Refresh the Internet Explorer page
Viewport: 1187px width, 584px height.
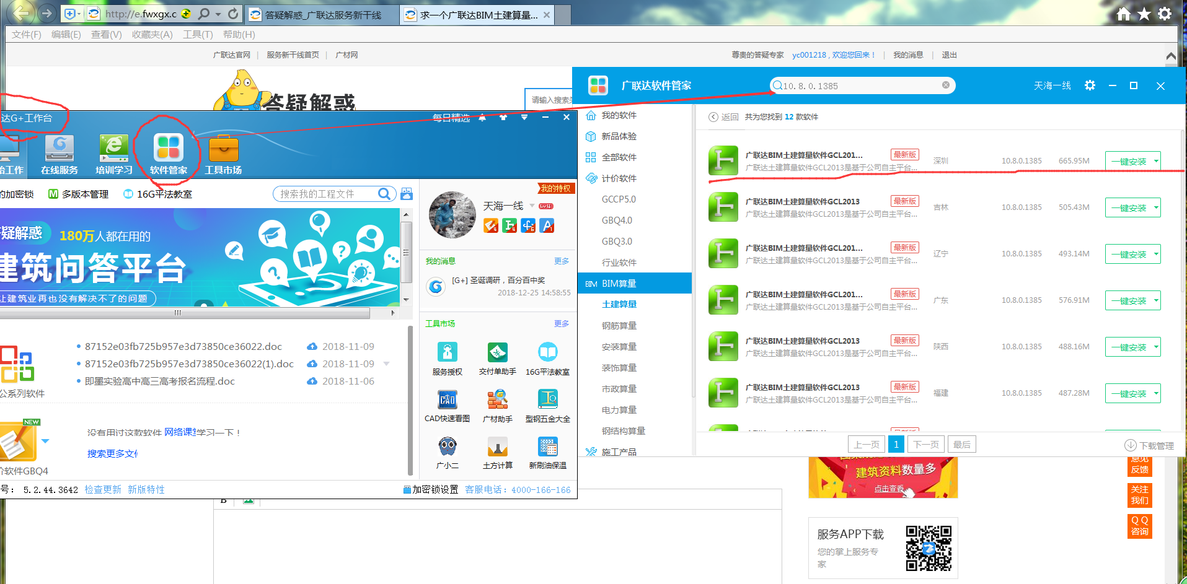233,14
